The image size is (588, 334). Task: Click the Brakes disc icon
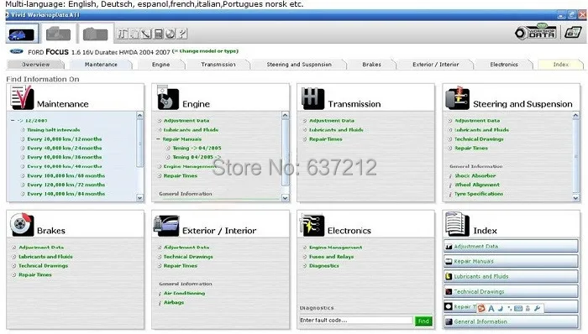(22, 225)
